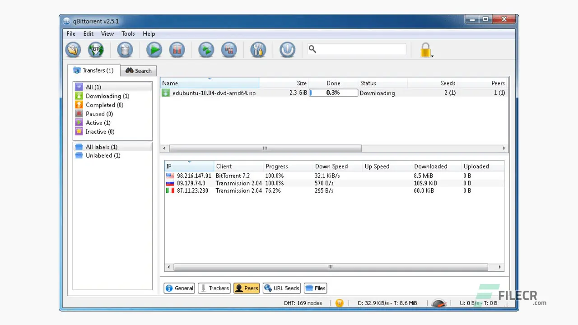578x325 pixels.
Task: Select the All labels (1) entry
Action: coord(112,147)
